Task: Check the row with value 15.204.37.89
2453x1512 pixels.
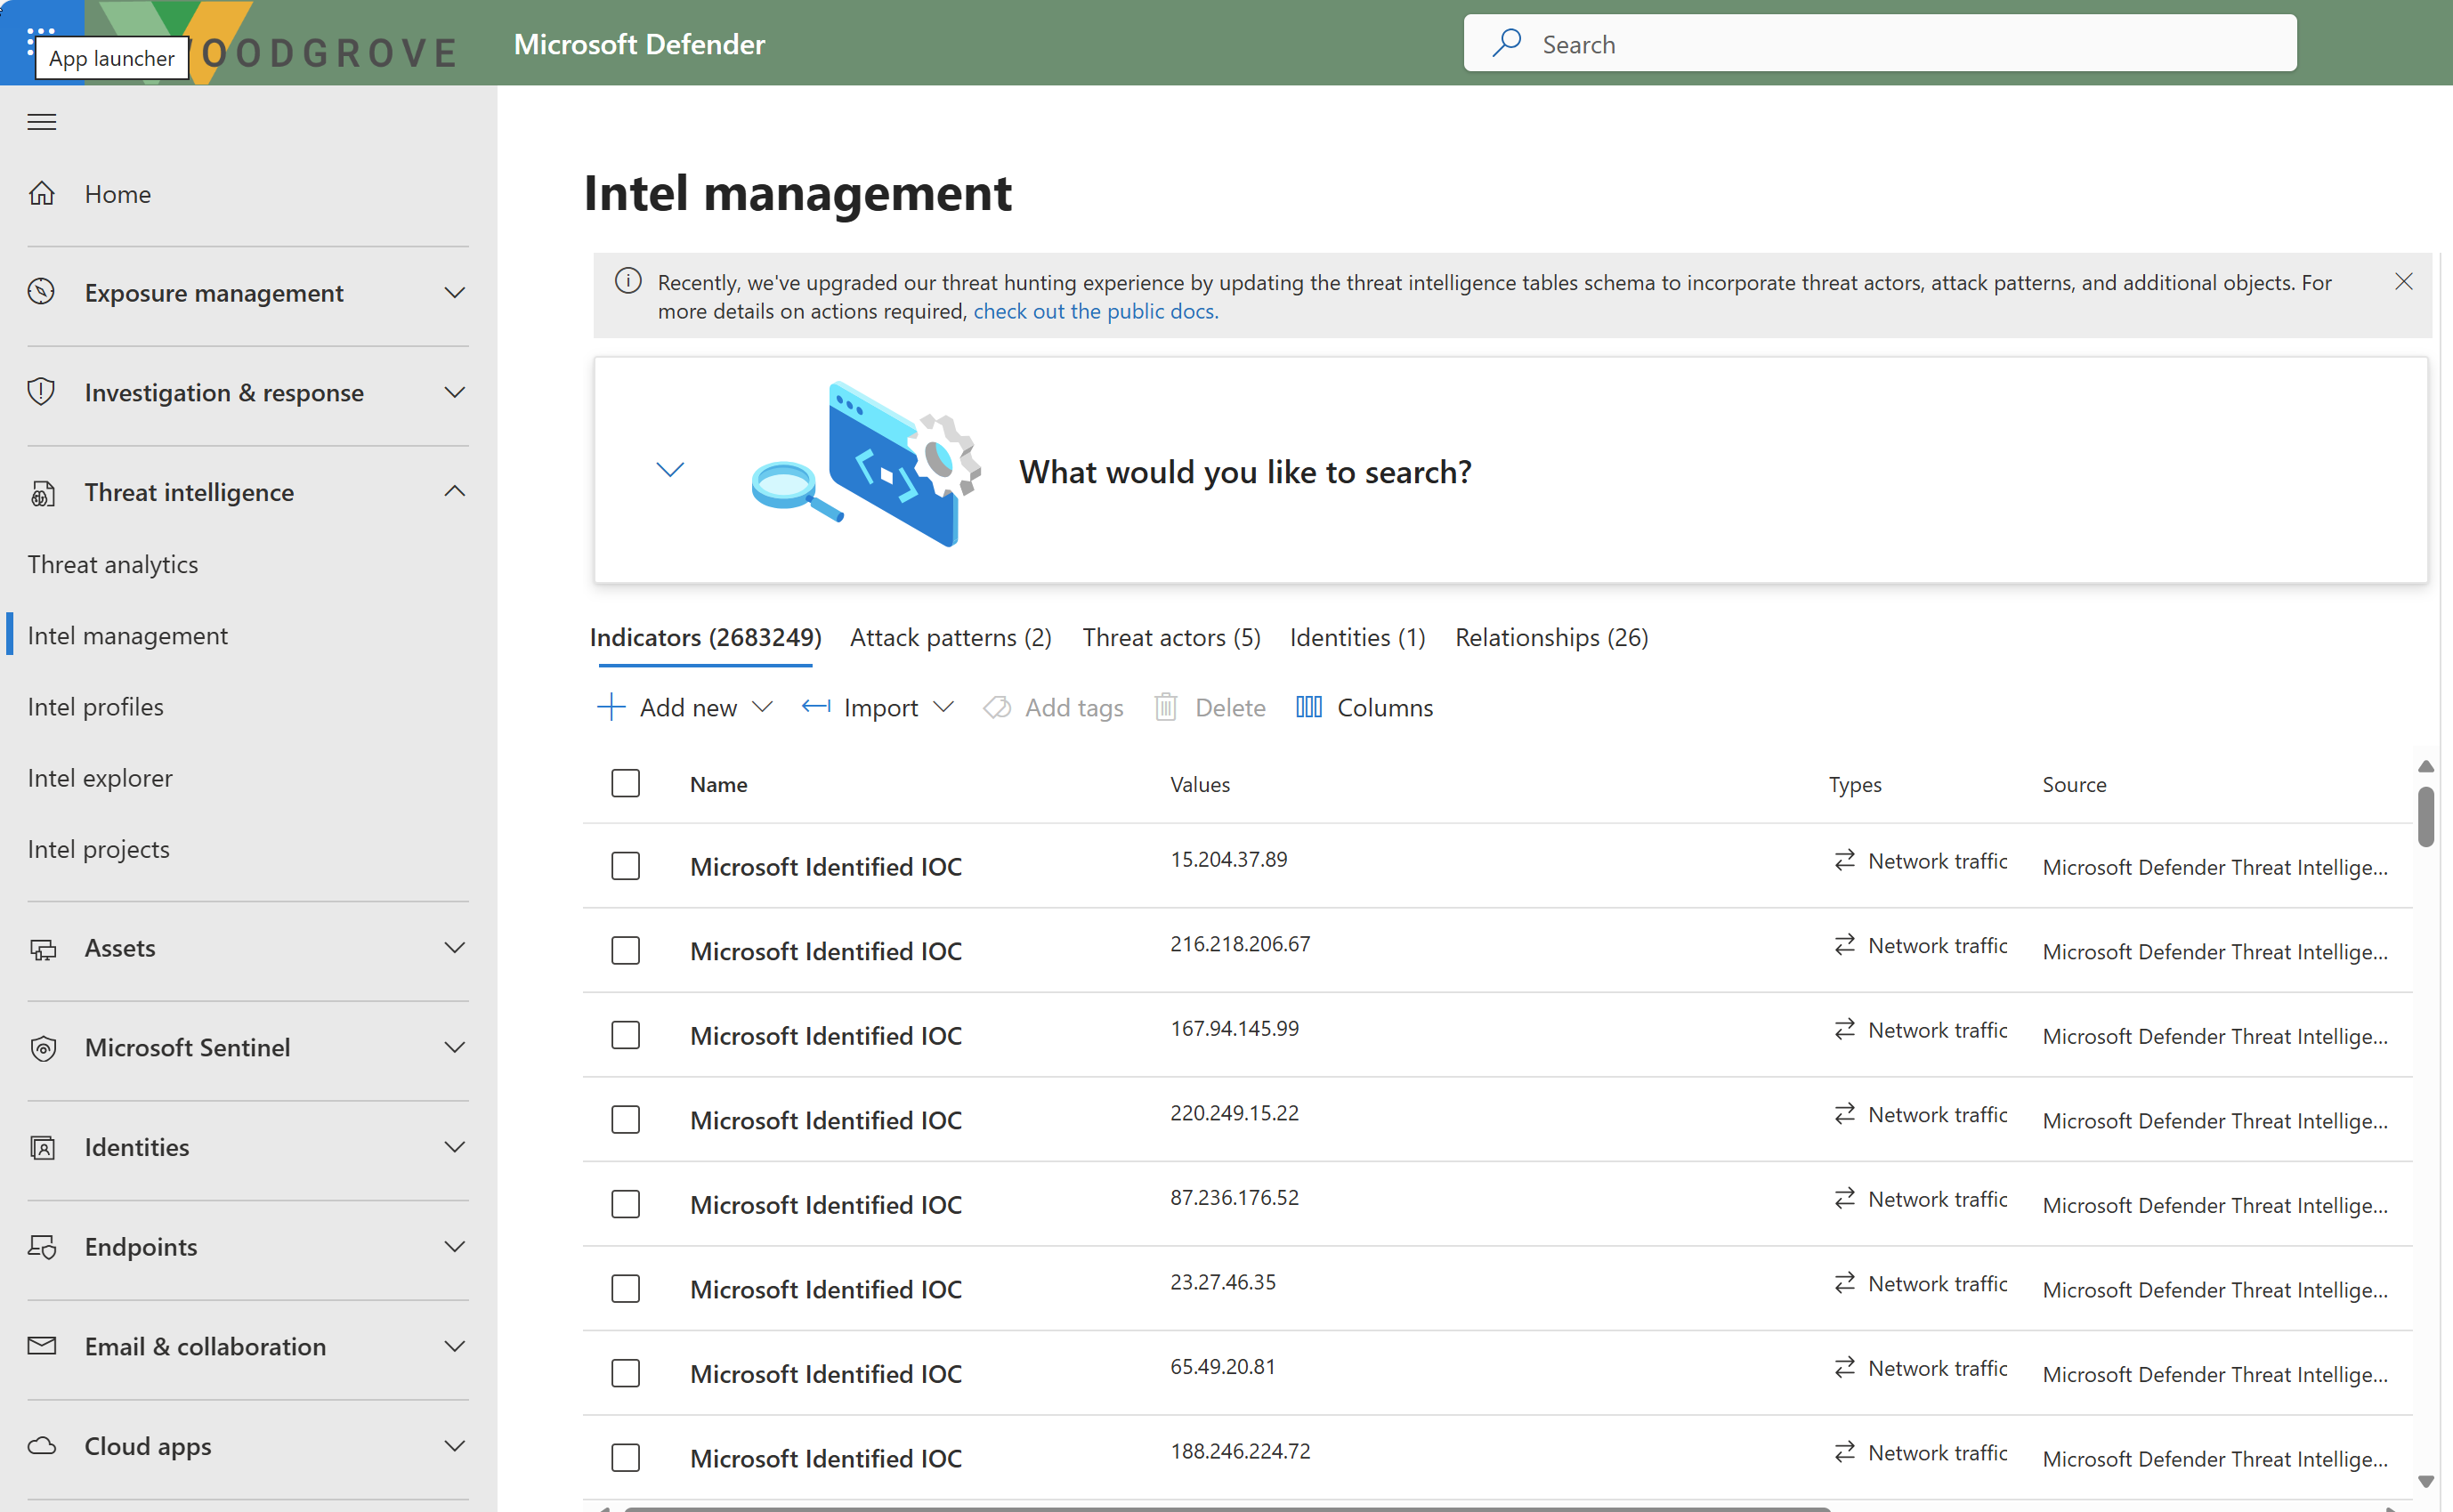Action: click(625, 866)
